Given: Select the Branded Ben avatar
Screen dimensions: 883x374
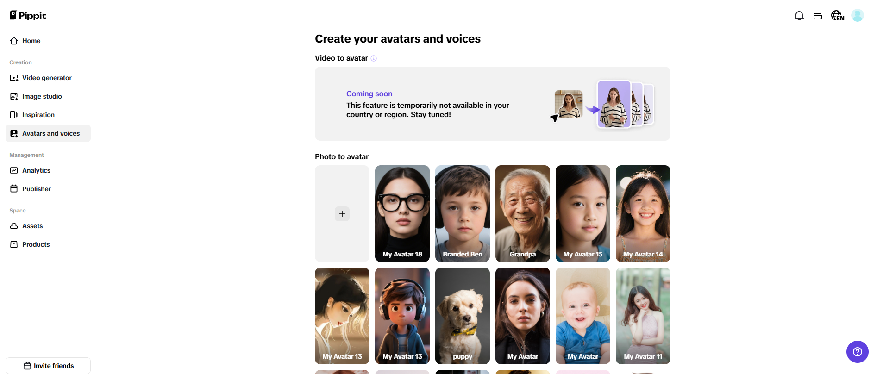Looking at the screenshot, I should 462,213.
